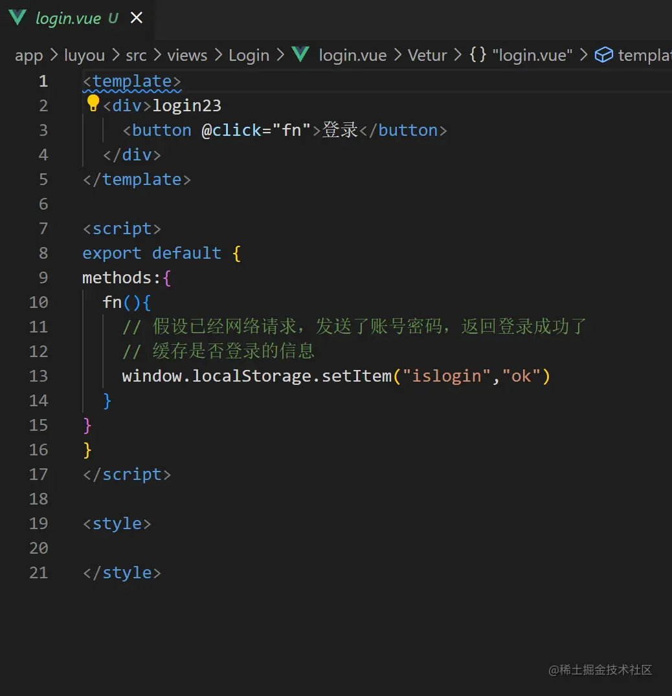Click 'window.localStorage.setItem' on line 13
Screen dimensions: 672x696
[257, 376]
